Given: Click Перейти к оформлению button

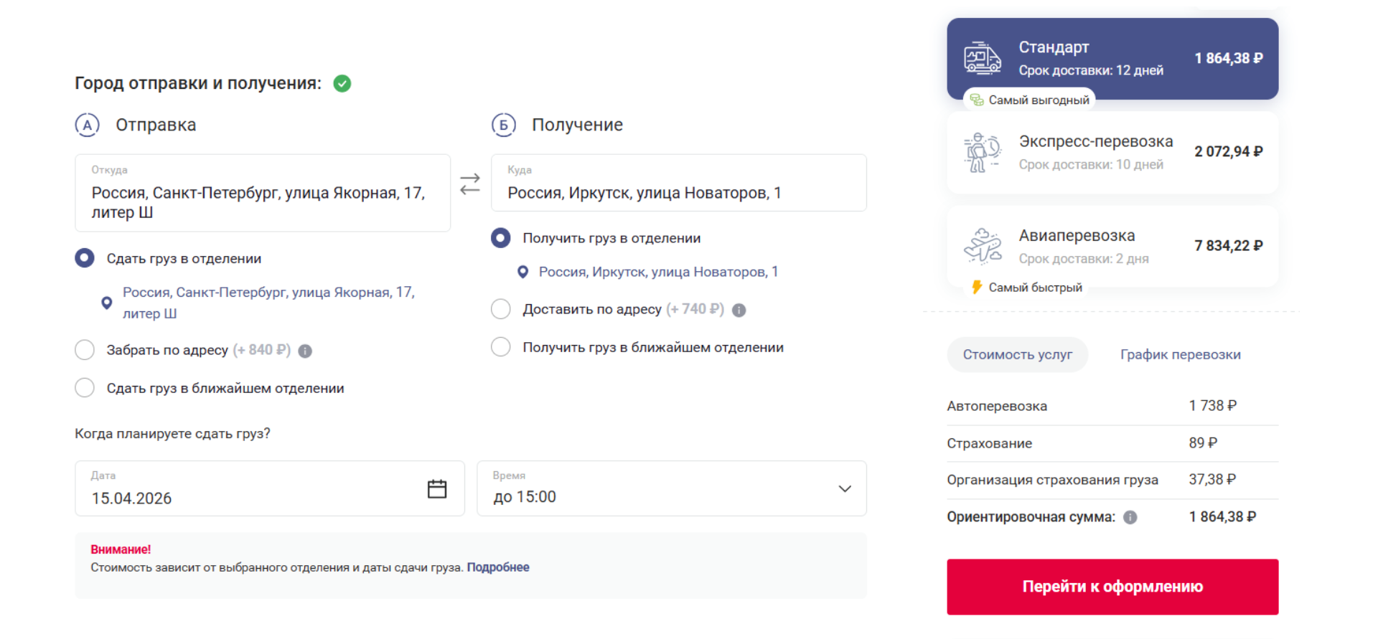Looking at the screenshot, I should pyautogui.click(x=1112, y=587).
